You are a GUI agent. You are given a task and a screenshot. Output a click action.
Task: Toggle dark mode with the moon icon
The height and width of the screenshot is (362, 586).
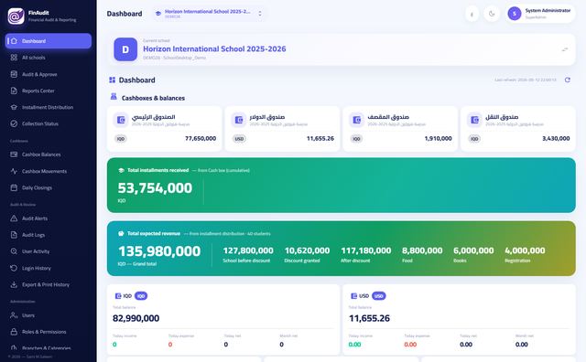coord(492,14)
